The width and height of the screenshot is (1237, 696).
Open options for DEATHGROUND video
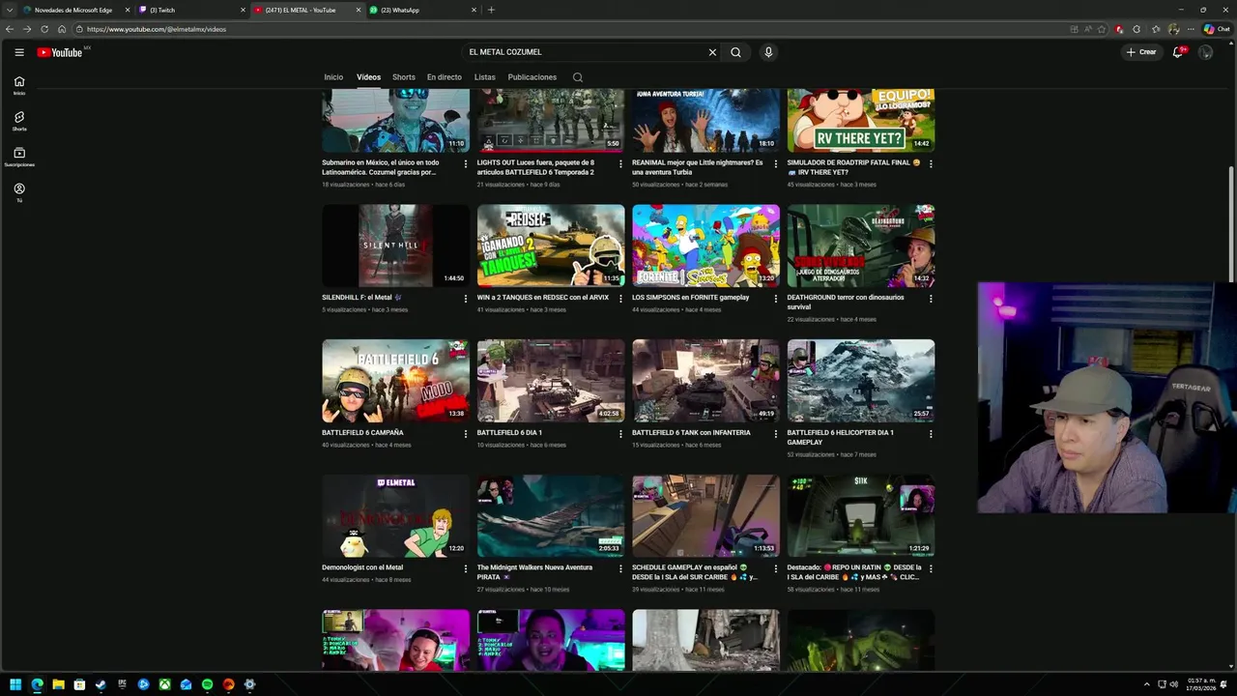(931, 299)
